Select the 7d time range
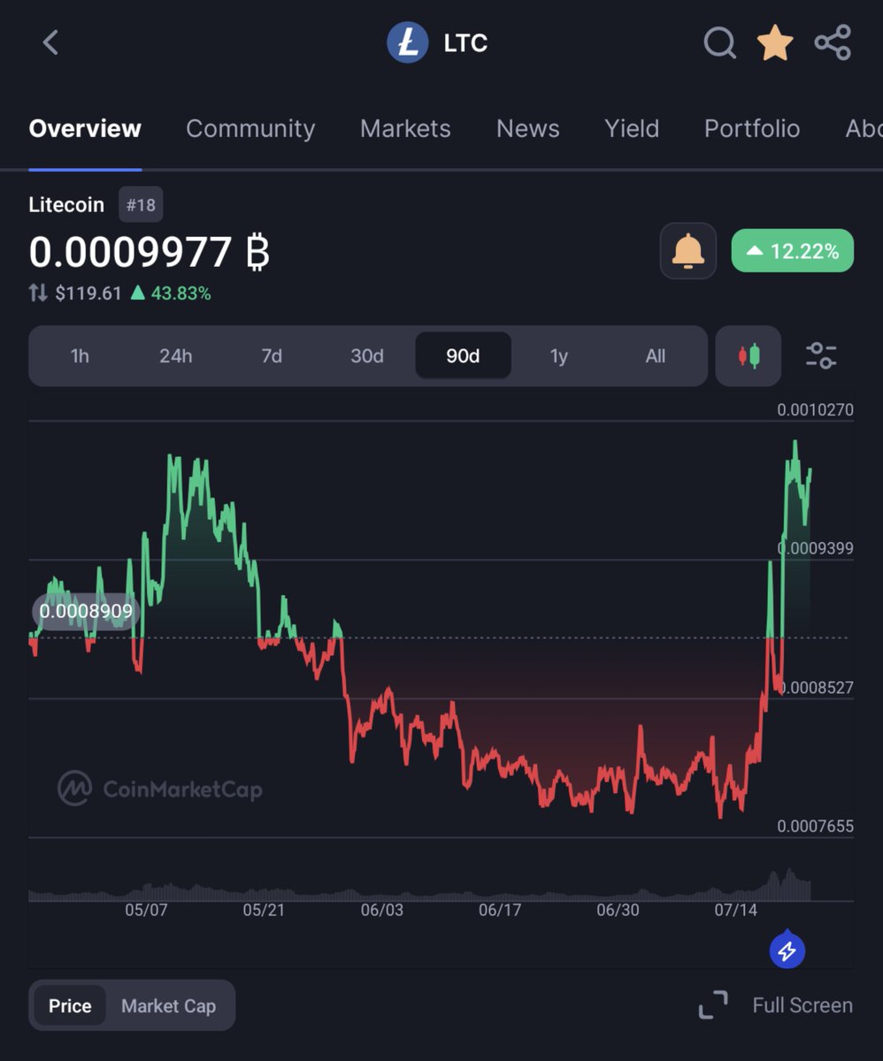This screenshot has width=883, height=1061. [x=272, y=356]
